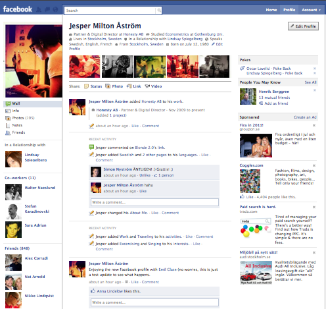Click Emil Clase tagged name
Viewport: 326px width, 309px height.
[168, 269]
